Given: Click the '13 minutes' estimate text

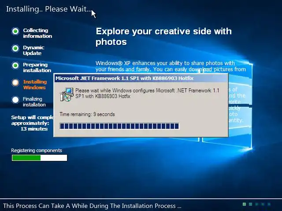Looking at the screenshot, I should click(x=34, y=129).
